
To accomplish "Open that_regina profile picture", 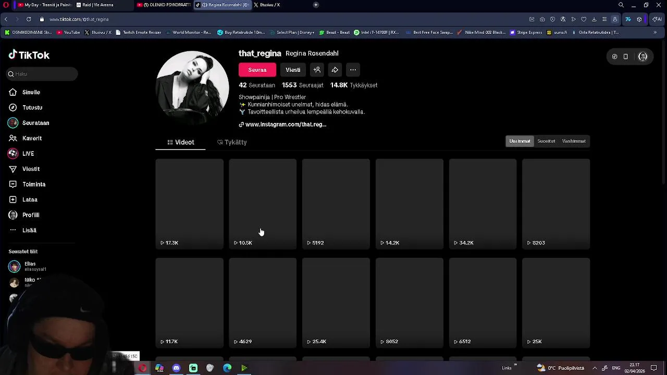I will (192, 87).
